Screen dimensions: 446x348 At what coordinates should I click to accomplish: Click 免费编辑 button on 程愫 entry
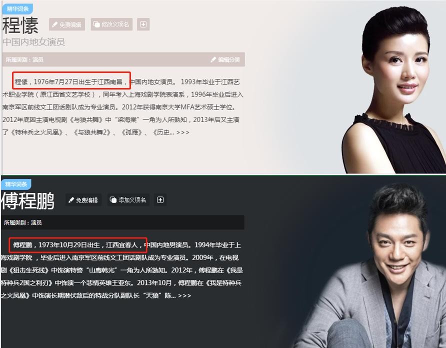coord(67,24)
